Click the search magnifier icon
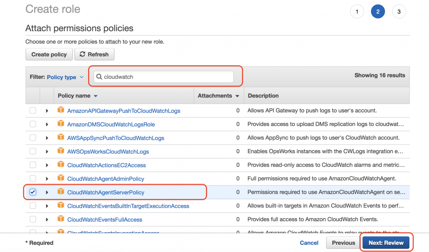The image size is (429, 252). (99, 77)
